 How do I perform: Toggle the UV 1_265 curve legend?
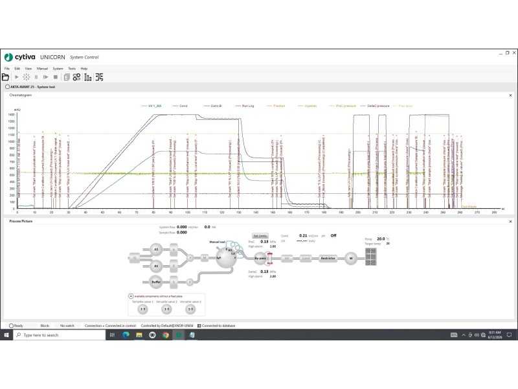pos(152,106)
